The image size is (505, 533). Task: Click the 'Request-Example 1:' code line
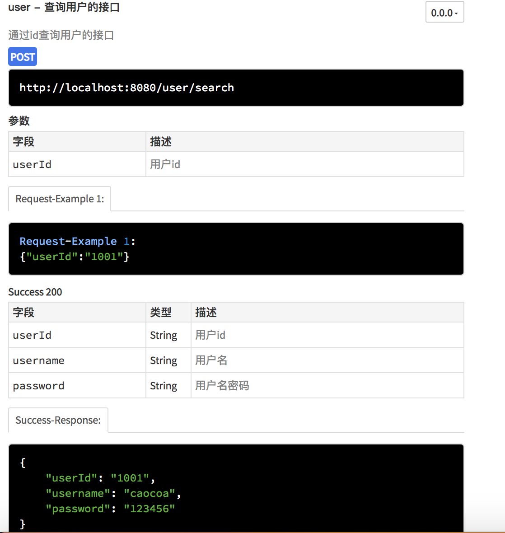point(78,241)
